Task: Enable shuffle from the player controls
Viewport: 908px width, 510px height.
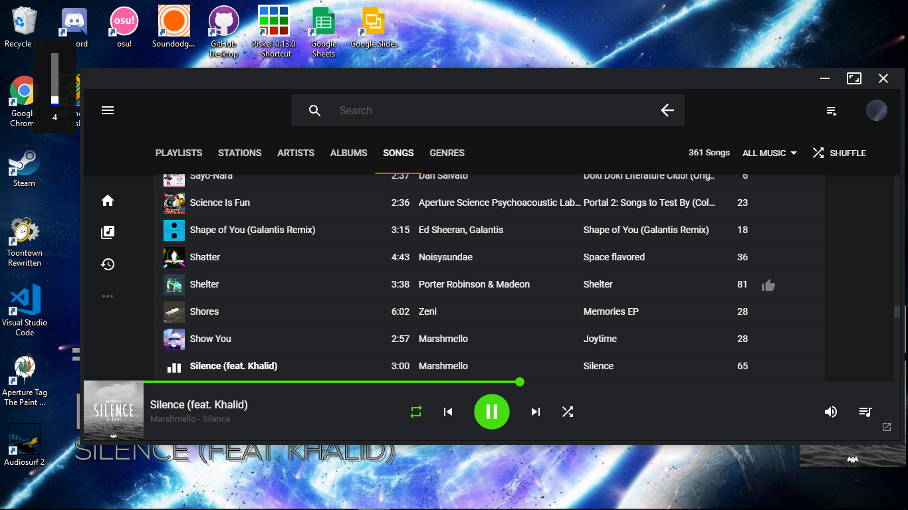Action: [568, 412]
